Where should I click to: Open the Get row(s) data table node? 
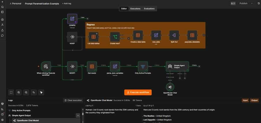[x=92, y=66]
